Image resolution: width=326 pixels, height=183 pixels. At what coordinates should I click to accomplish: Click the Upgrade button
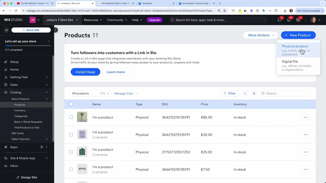tap(154, 20)
